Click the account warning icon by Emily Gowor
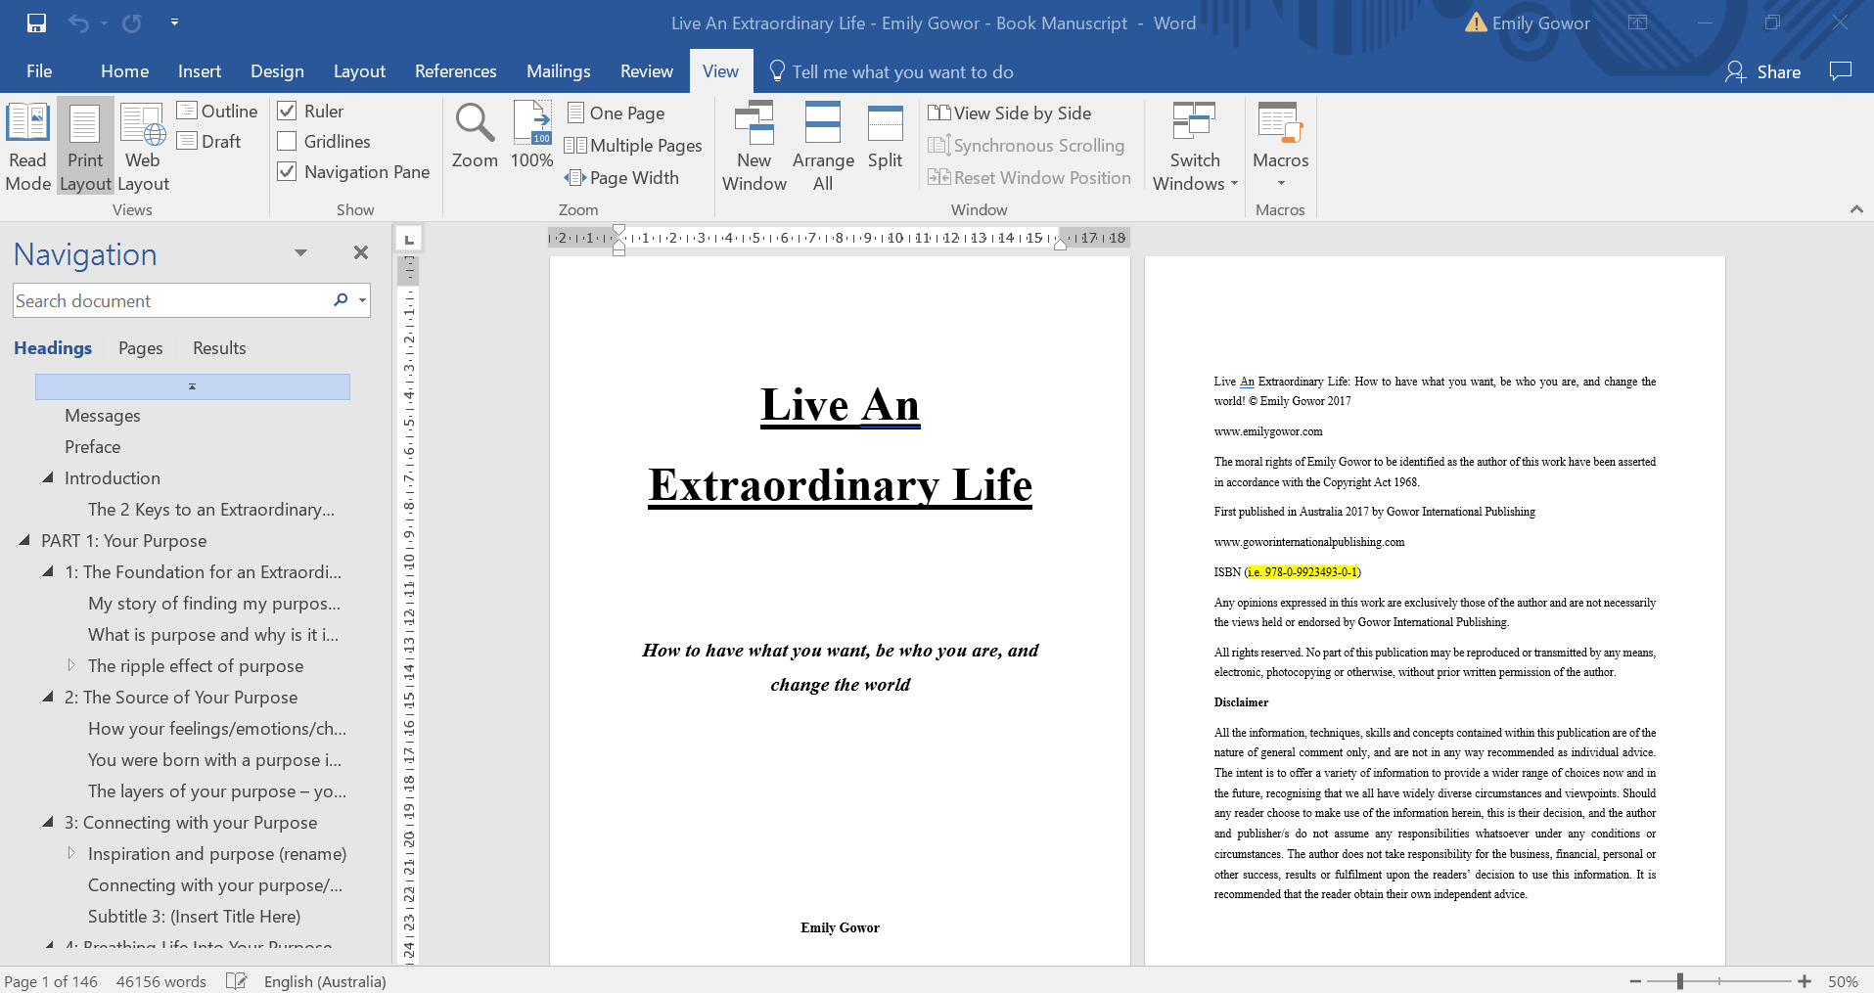Image resolution: width=1874 pixels, height=993 pixels. click(x=1476, y=23)
